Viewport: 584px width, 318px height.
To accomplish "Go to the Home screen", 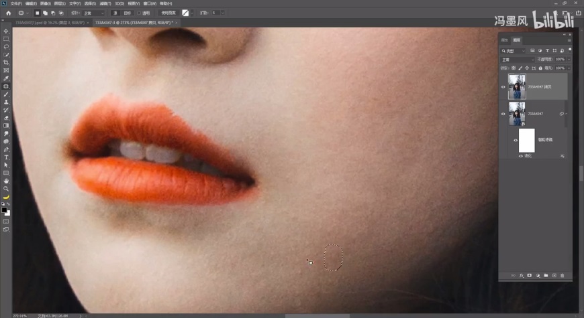I will point(8,13).
